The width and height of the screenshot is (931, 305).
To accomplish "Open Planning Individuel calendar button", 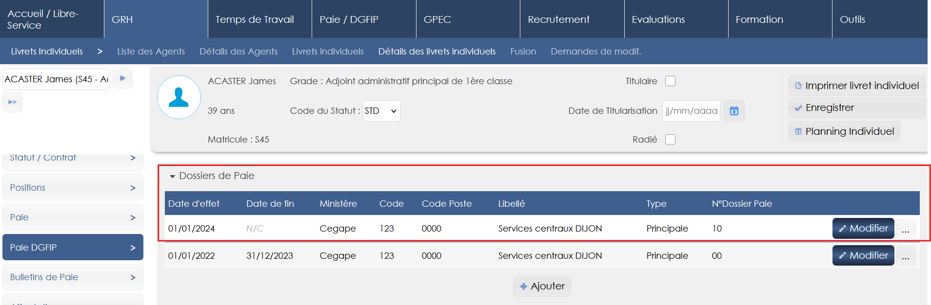I will (844, 131).
